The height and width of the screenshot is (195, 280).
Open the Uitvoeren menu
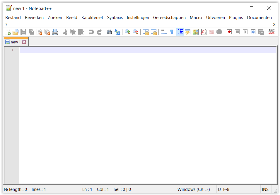click(216, 18)
